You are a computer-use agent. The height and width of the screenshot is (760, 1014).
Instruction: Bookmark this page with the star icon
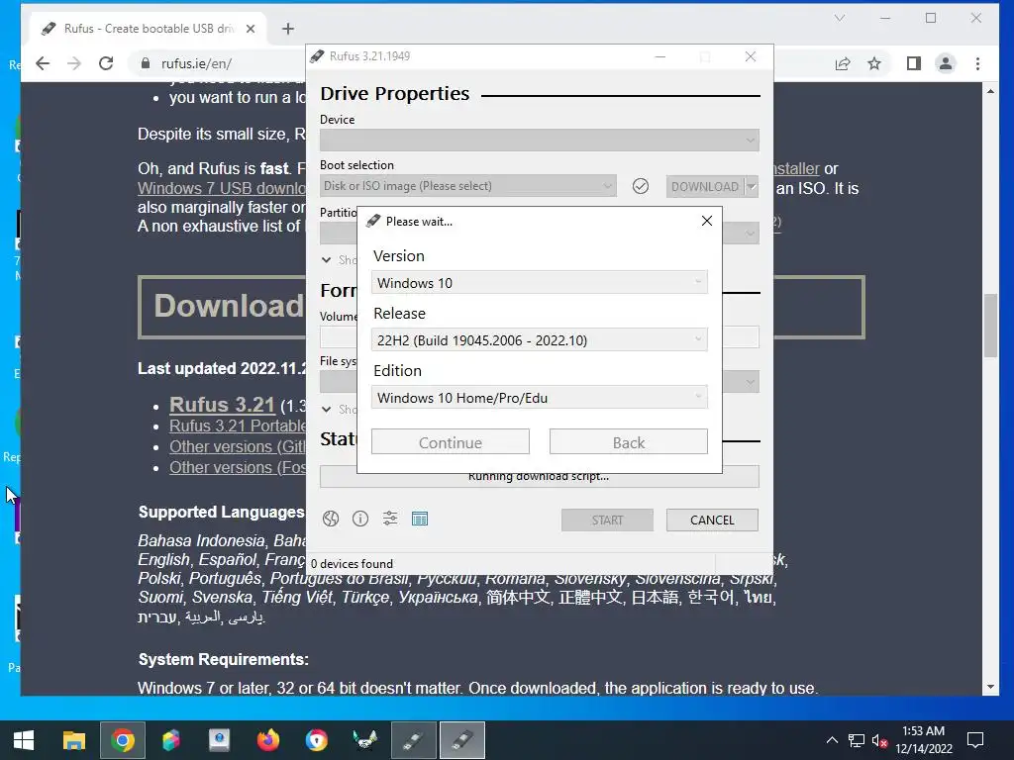(x=874, y=63)
